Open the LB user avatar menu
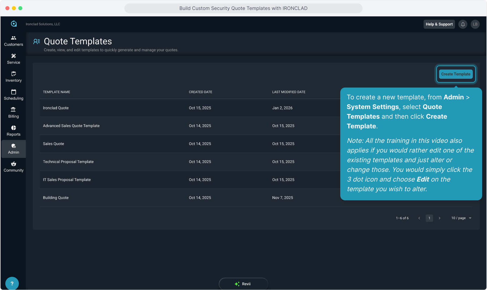 tap(475, 24)
